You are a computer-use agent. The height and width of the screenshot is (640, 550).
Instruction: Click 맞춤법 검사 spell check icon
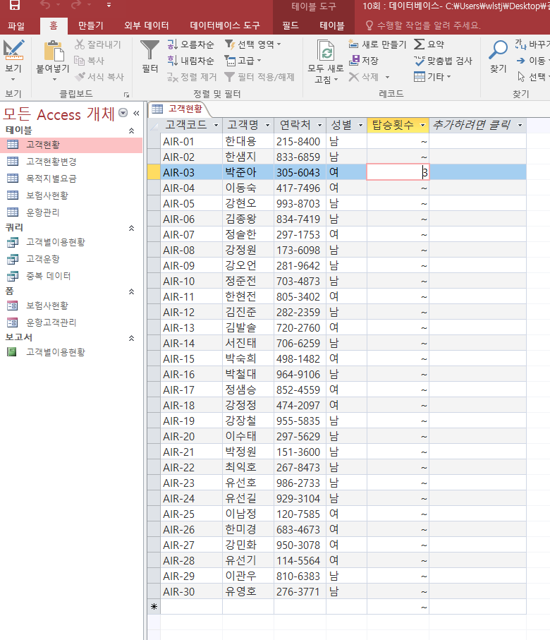[443, 61]
